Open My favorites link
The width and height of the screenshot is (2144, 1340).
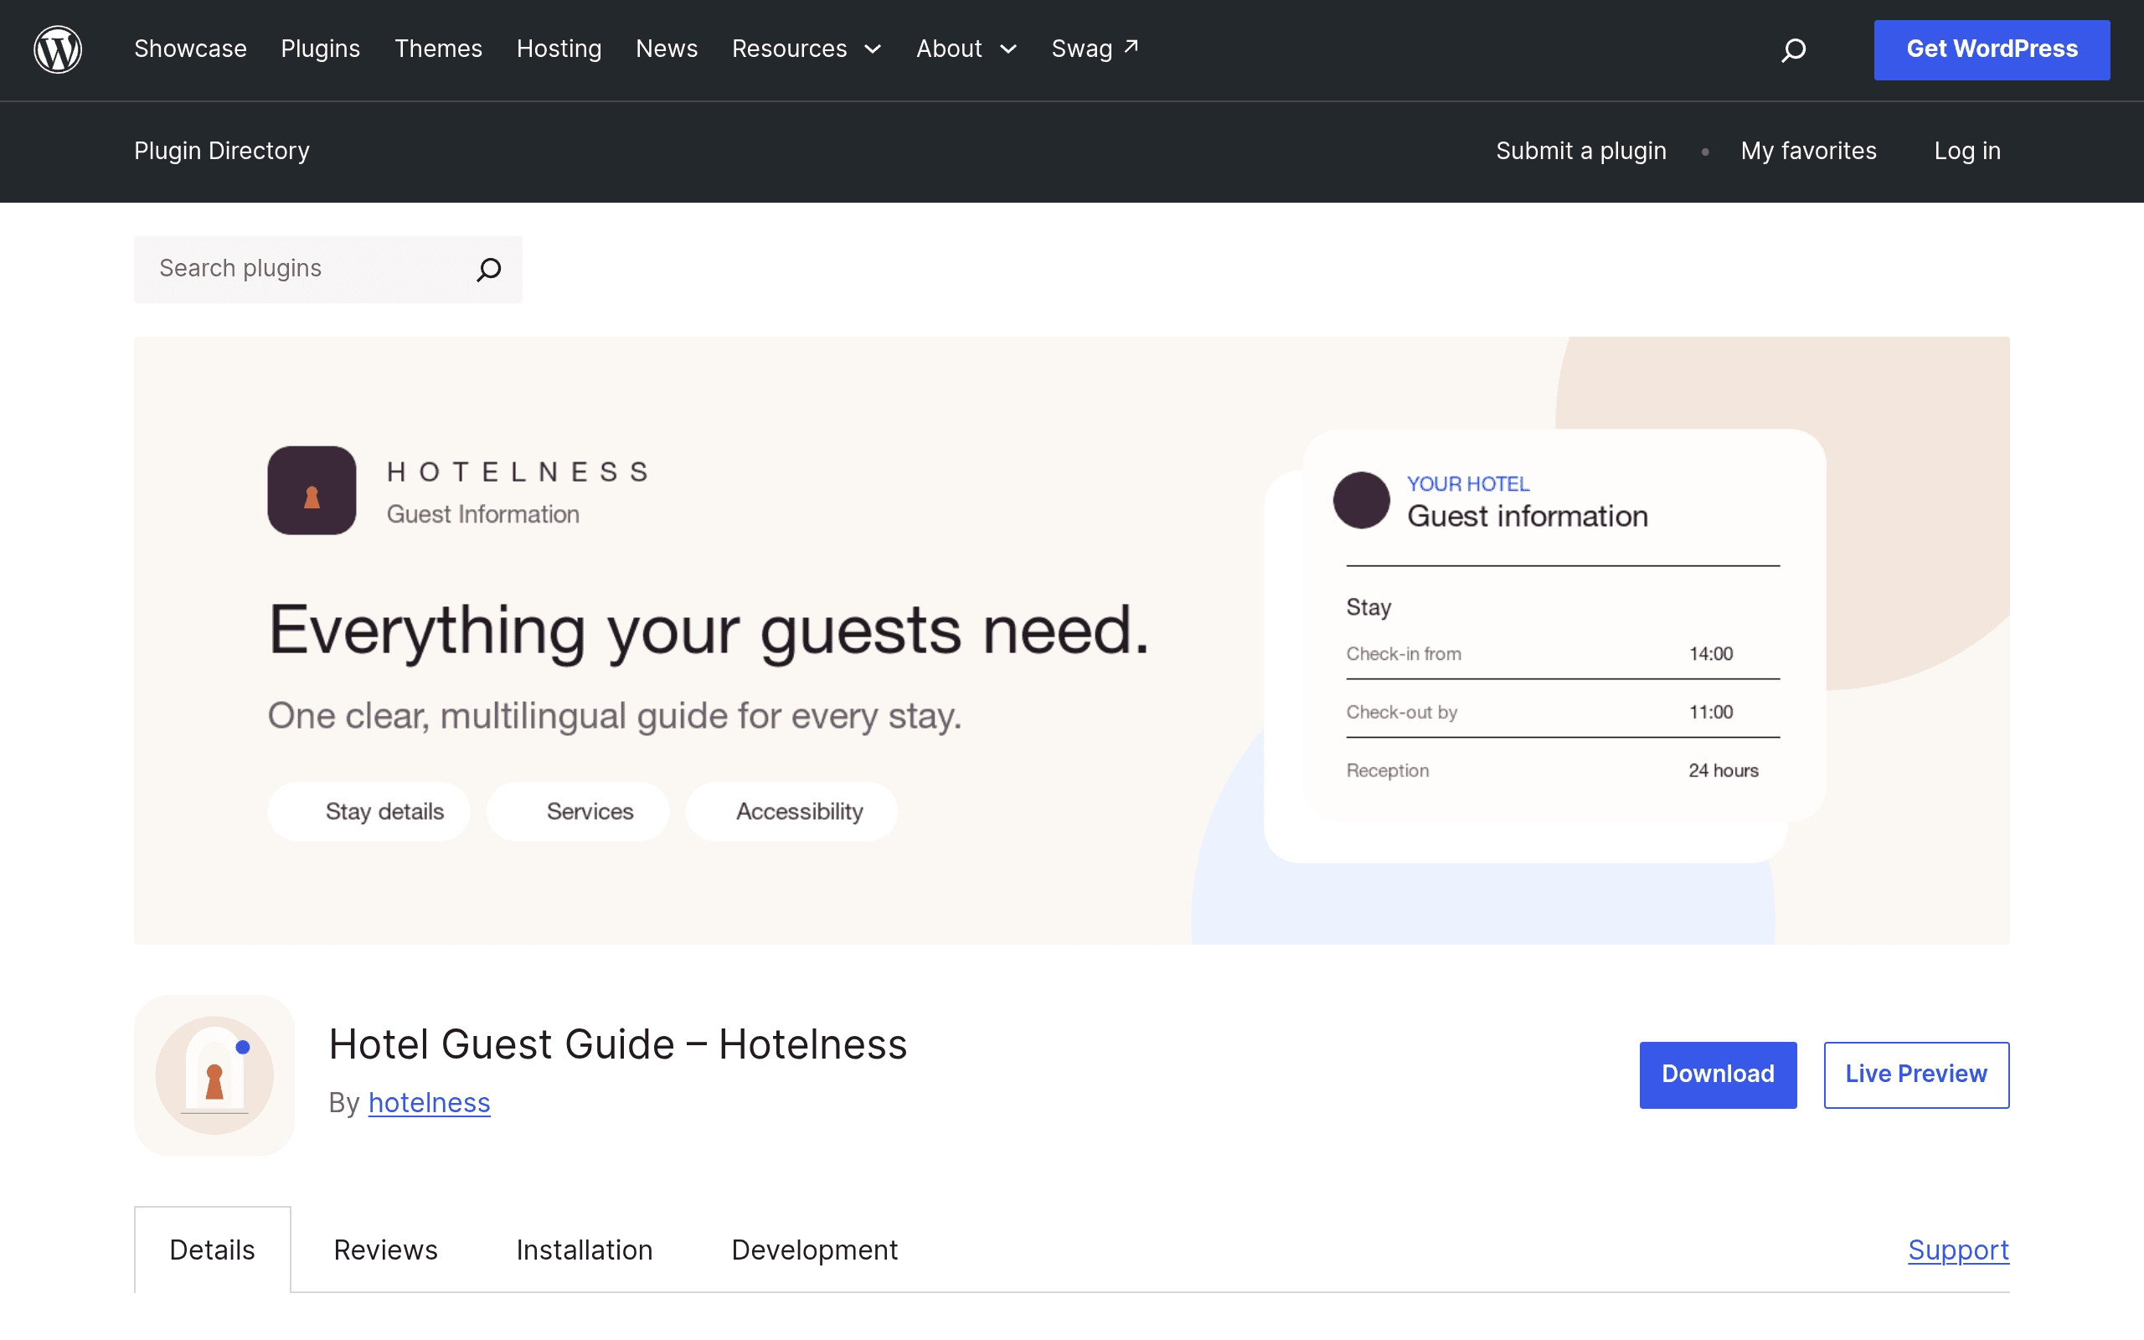click(1808, 151)
